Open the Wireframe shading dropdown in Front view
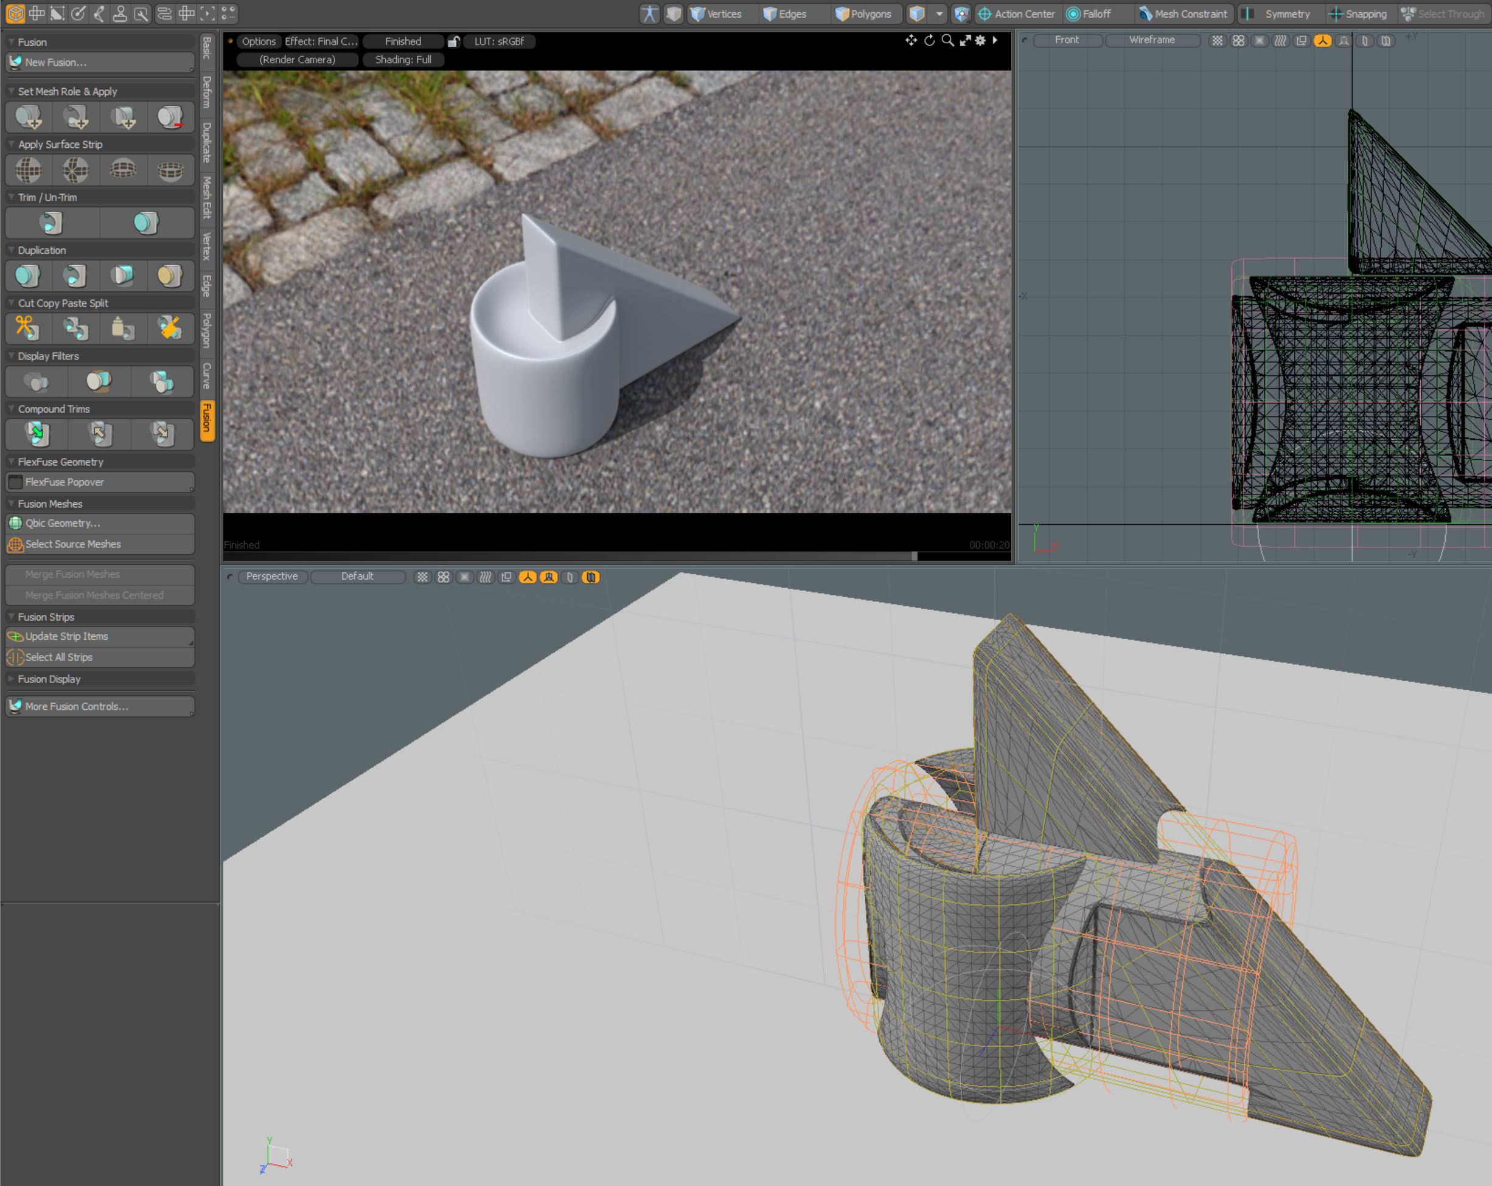The width and height of the screenshot is (1492, 1186). [1151, 40]
